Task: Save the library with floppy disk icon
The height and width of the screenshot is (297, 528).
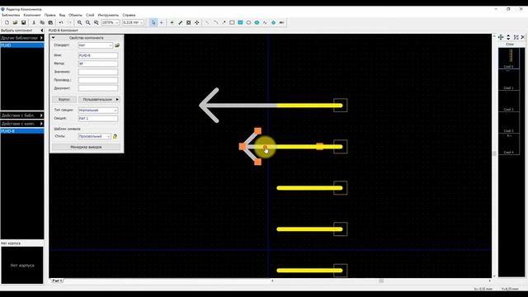Action: coord(24,22)
